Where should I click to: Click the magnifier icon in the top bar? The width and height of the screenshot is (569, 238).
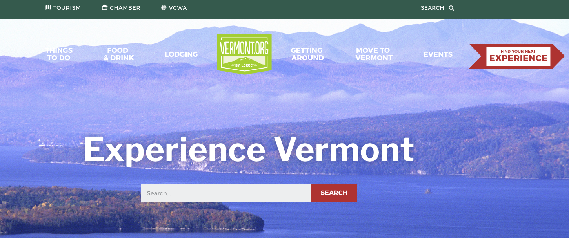click(451, 8)
